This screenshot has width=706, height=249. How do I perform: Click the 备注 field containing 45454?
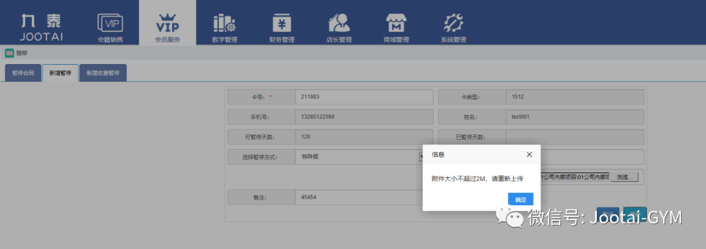pyautogui.click(x=359, y=197)
